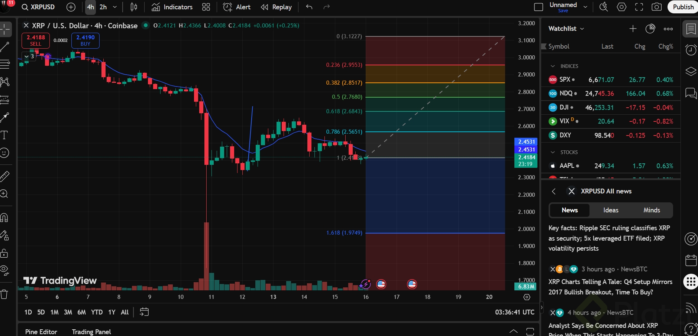
Task: Open the layout setup square icon
Action: (x=539, y=7)
